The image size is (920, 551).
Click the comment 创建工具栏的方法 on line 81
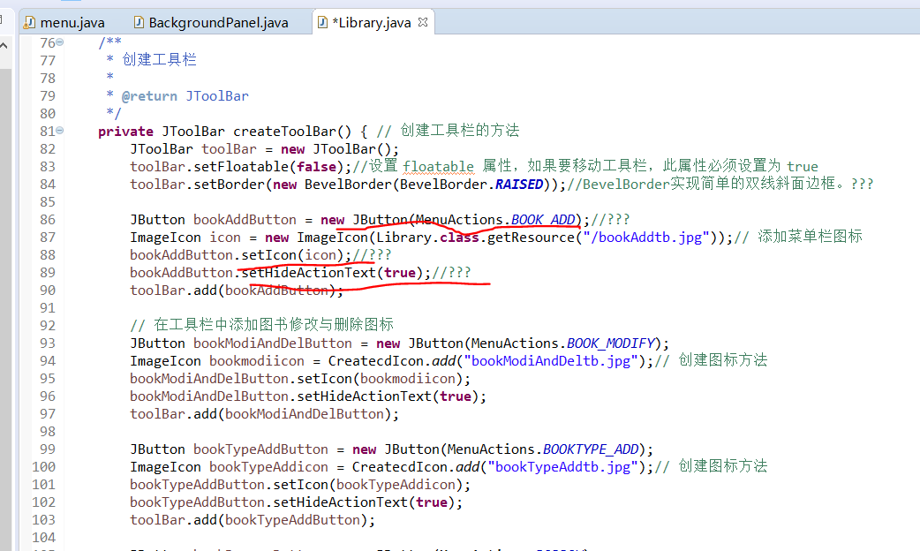point(460,131)
